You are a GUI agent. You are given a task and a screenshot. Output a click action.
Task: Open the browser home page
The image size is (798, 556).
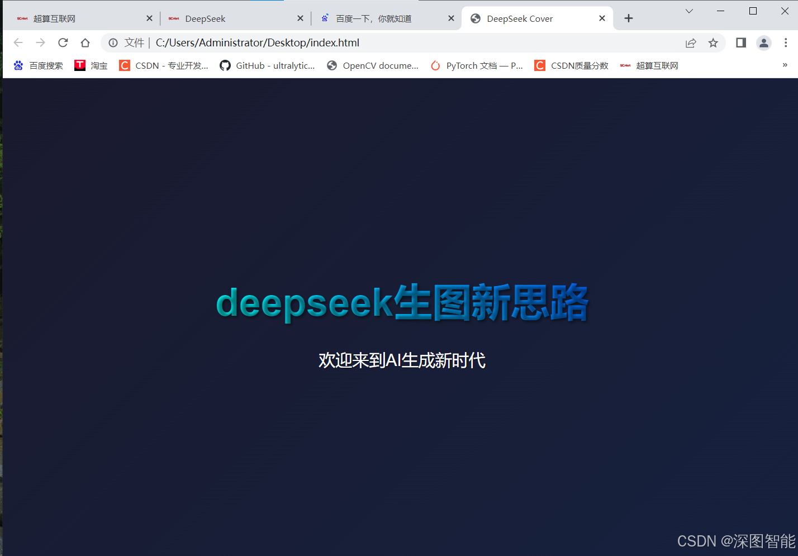(85, 42)
